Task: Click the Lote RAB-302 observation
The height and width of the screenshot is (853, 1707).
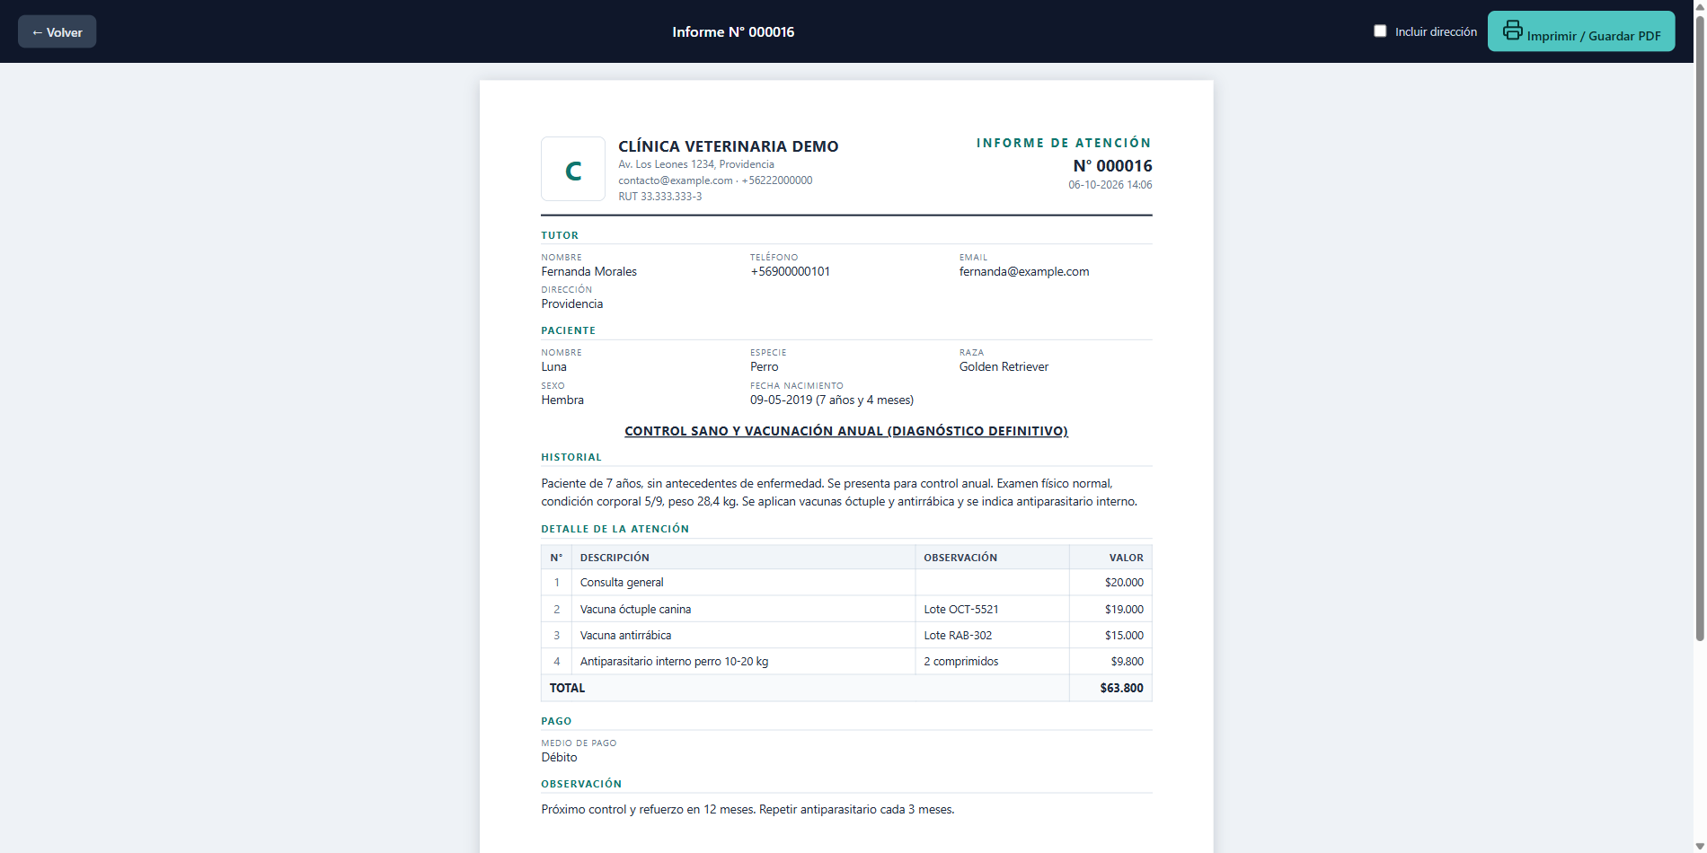Action: click(958, 636)
